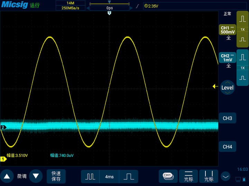Increase CH1 vertical scale with tall pulse icon
249x186 pixels.
point(242,19)
